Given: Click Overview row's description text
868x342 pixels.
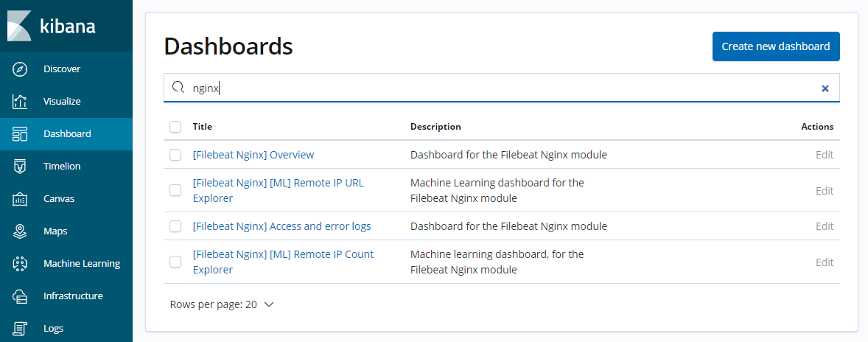Looking at the screenshot, I should click(x=508, y=155).
